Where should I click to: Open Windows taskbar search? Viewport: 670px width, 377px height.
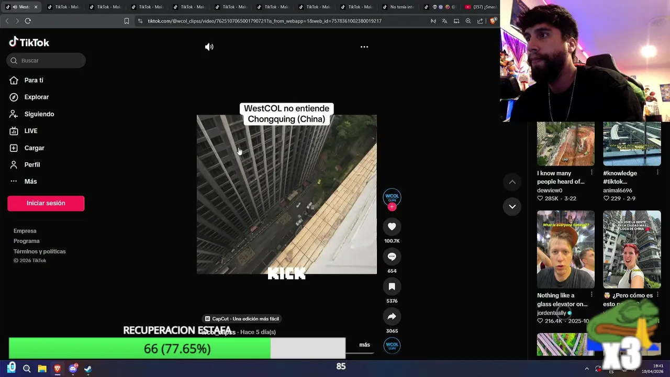[x=27, y=369]
